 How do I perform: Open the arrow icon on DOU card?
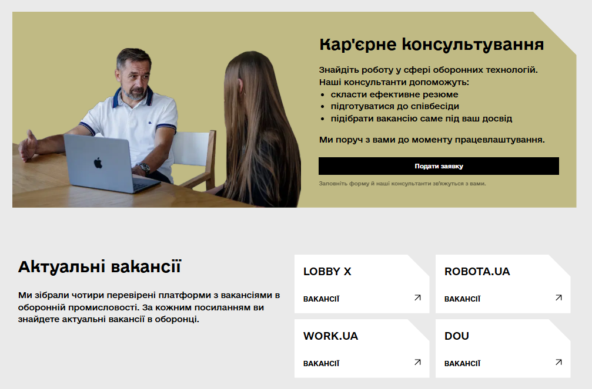click(558, 362)
